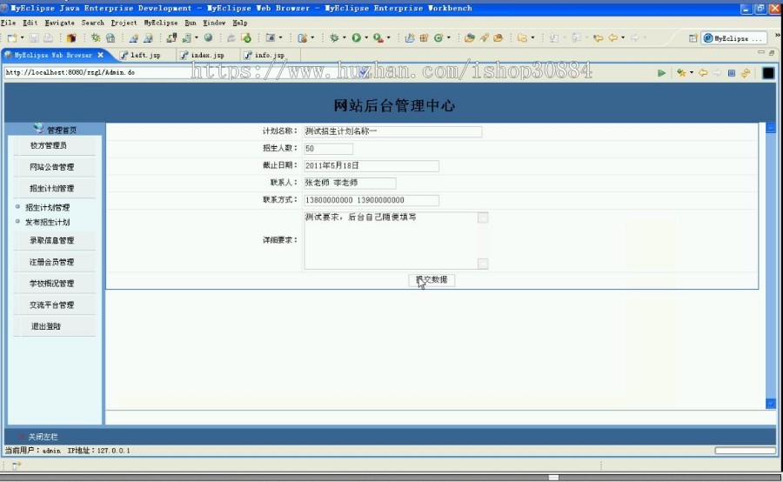Image resolution: width=783 pixels, height=482 pixels.
Task: Open dropdown next to New file icon
Action: [22, 38]
